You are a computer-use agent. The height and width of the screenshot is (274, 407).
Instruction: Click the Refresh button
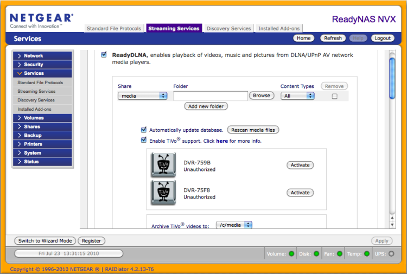click(x=333, y=38)
